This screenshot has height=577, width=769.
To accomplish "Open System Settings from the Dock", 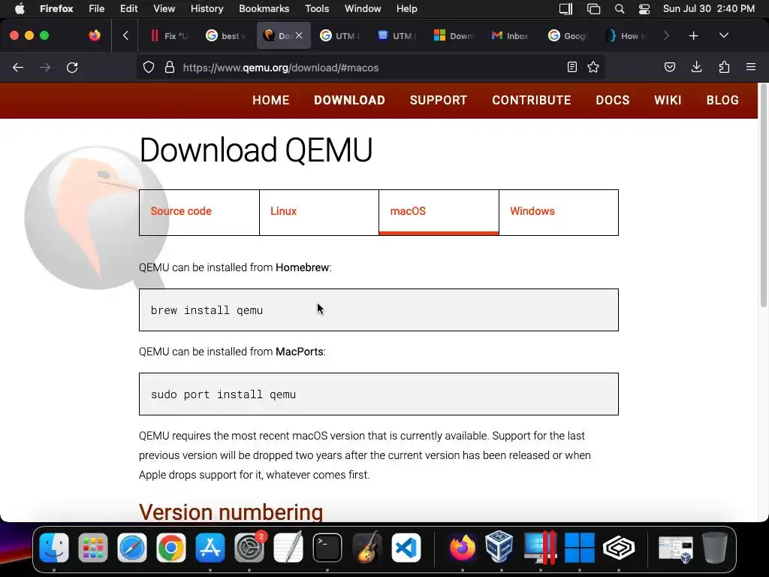I will pyautogui.click(x=249, y=548).
